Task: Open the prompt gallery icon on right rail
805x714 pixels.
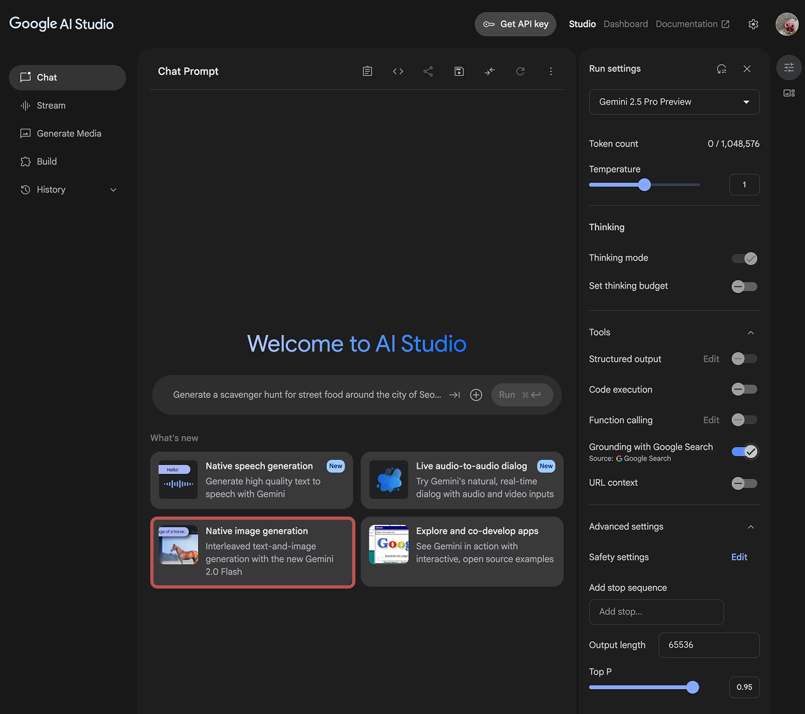Action: pos(789,93)
